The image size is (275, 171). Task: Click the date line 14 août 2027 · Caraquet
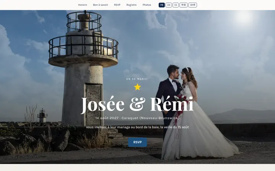point(137,118)
